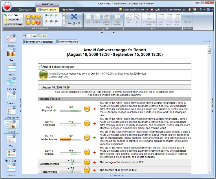Image resolution: width=216 pixels, height=179 pixels.
Task: Select Value & Image presentation
Action: click(x=13, y=24)
